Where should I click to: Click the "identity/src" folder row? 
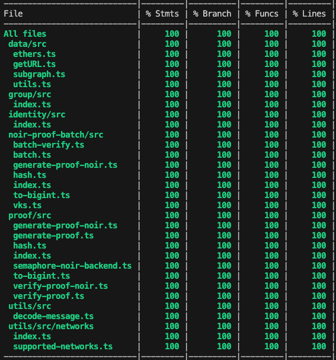37,114
